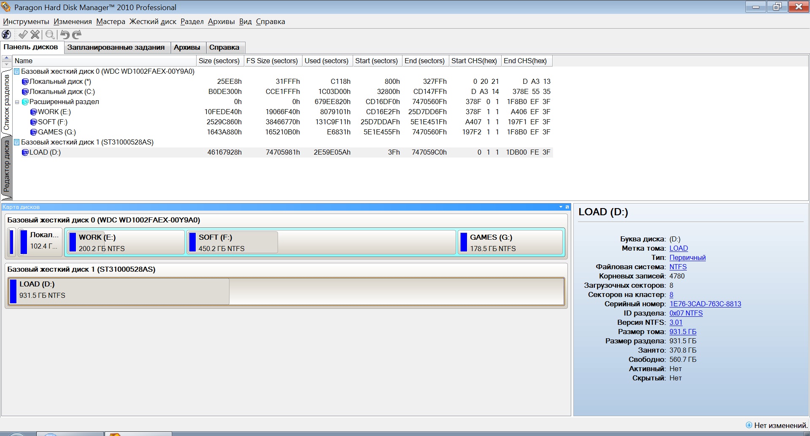Click the Redo arrow icon

(76, 35)
